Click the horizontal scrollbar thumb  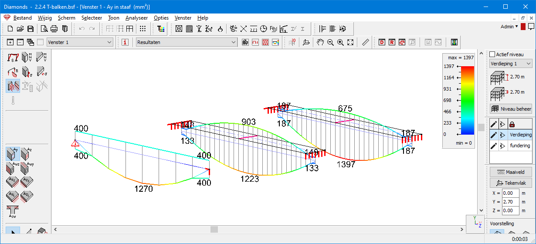point(214,229)
